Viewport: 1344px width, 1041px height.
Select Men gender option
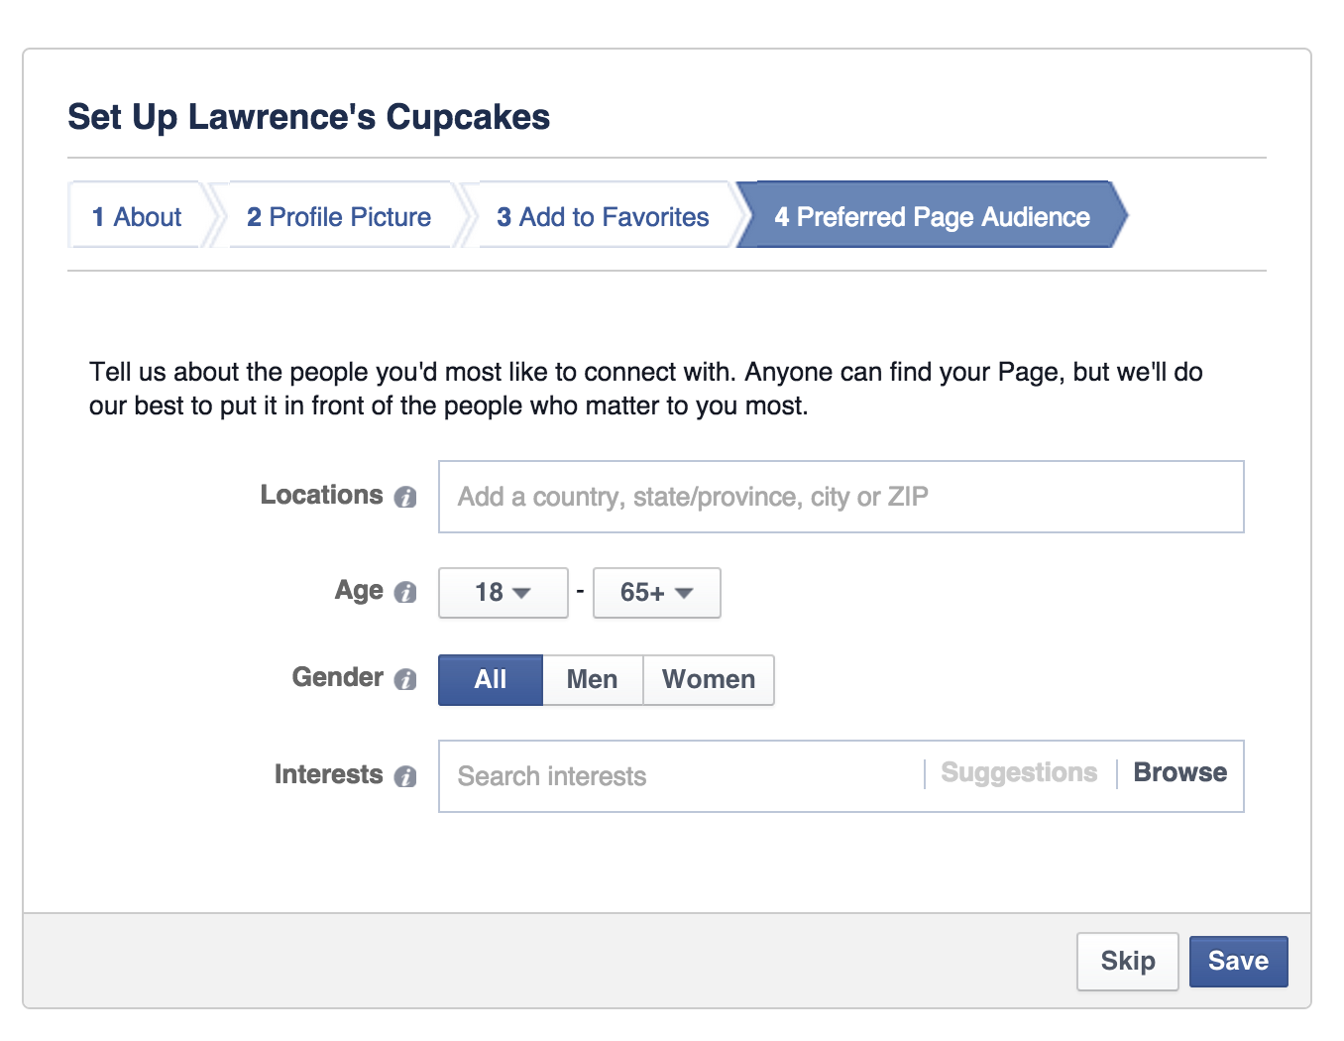pyautogui.click(x=593, y=680)
